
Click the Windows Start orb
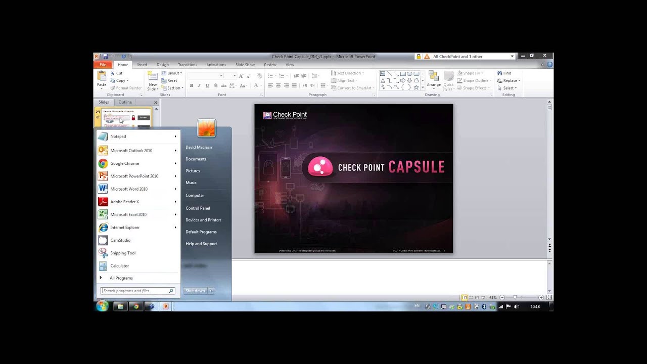(x=102, y=306)
